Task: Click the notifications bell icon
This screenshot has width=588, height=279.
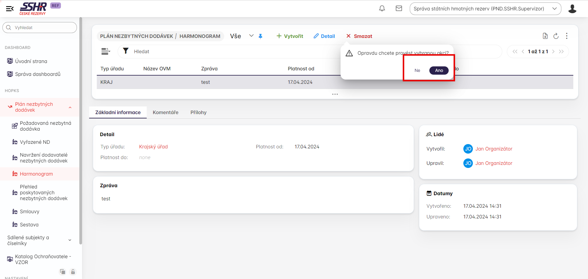Action: pos(382,9)
